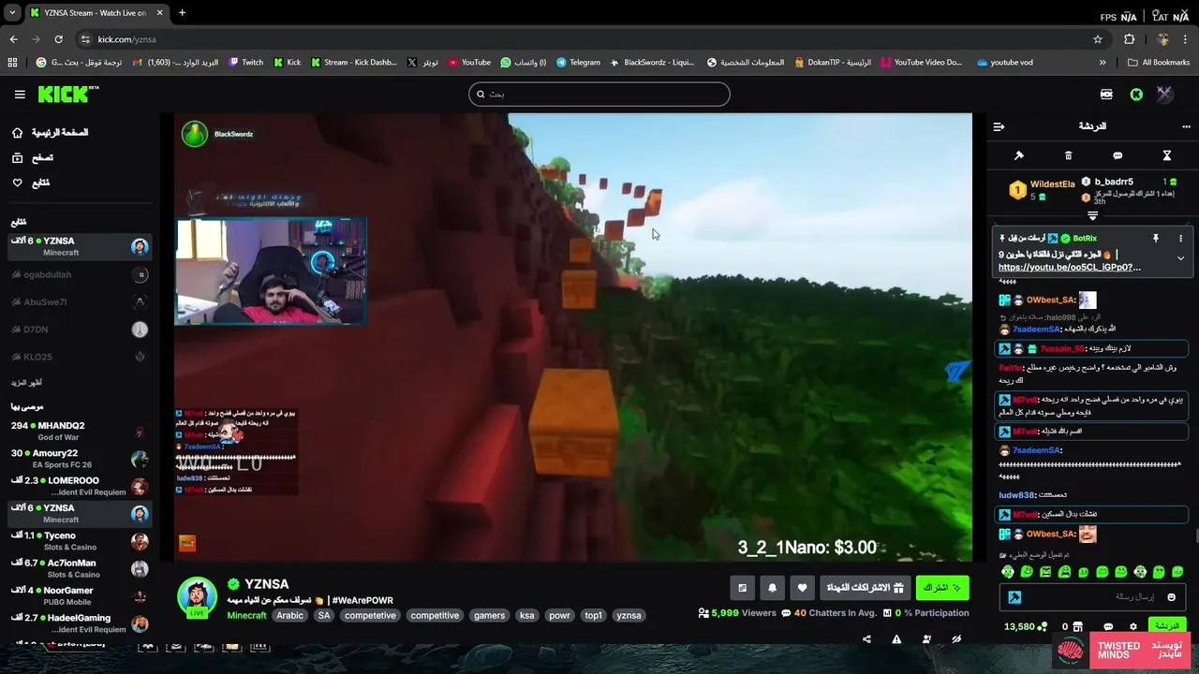Open the YouTube bookmark
Image resolution: width=1199 pixels, height=674 pixels.
[469, 63]
